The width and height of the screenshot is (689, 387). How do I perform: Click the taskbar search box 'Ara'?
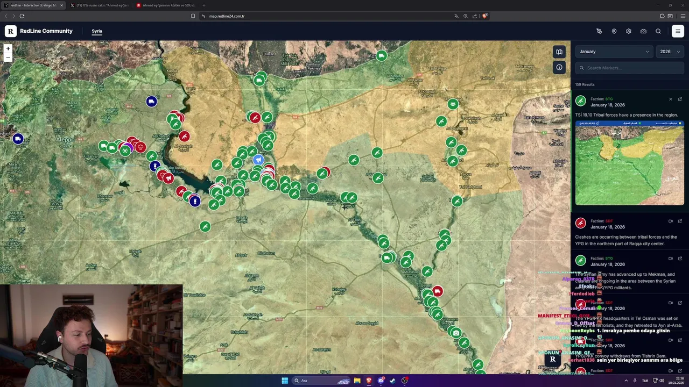tap(322, 381)
